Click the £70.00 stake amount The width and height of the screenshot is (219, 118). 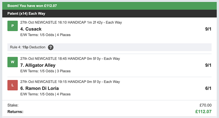[x=205, y=105]
